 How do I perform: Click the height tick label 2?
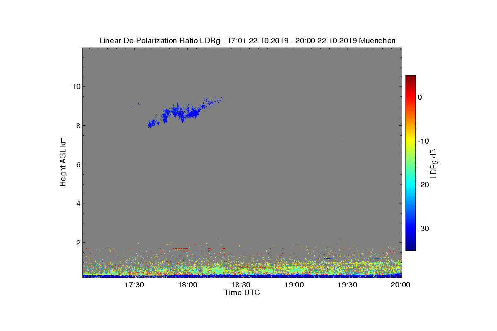point(78,243)
